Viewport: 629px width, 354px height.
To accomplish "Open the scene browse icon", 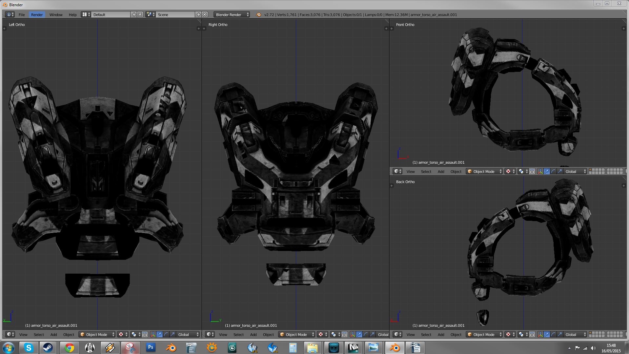I will pyautogui.click(x=151, y=14).
